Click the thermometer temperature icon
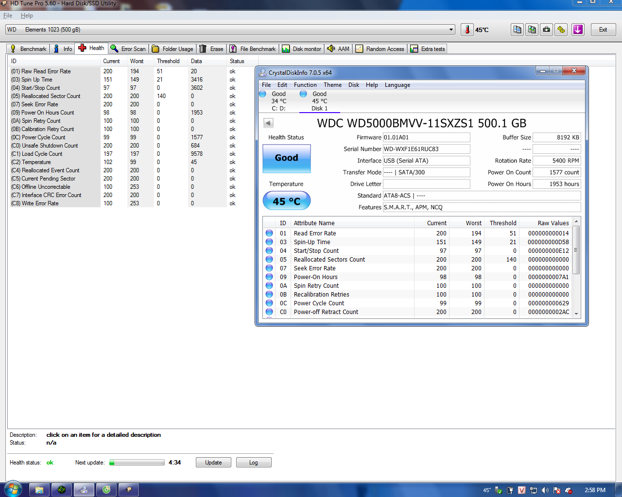The height and width of the screenshot is (497, 622). [467, 30]
